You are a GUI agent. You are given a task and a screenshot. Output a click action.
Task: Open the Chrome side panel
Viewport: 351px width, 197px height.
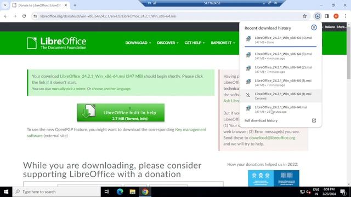(327, 16)
